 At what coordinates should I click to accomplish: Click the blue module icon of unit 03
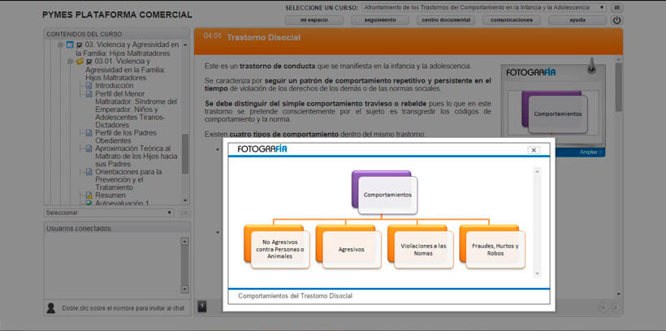pyautogui.click(x=70, y=45)
